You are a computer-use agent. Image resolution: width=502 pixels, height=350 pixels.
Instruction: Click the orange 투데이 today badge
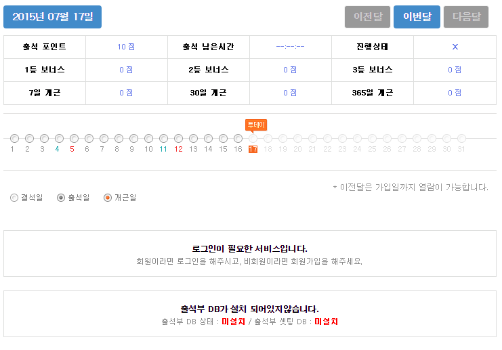click(256, 125)
